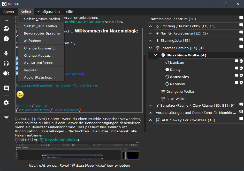Viewport: 244px width, 171px height.
Task: Select the Natemologie-Zentrum (28) root channel
Action: [x=173, y=19]
